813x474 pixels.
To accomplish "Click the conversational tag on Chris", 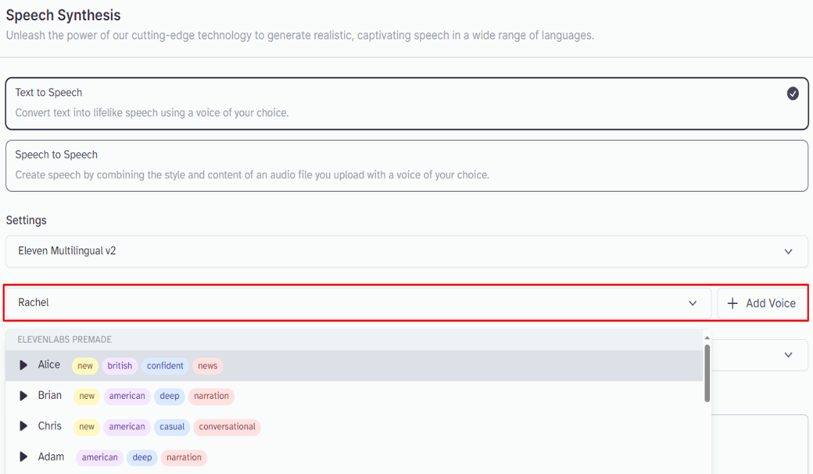I will pos(227,427).
